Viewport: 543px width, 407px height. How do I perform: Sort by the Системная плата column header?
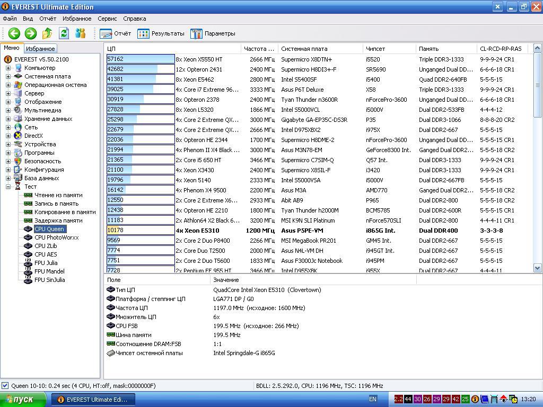tap(320, 49)
